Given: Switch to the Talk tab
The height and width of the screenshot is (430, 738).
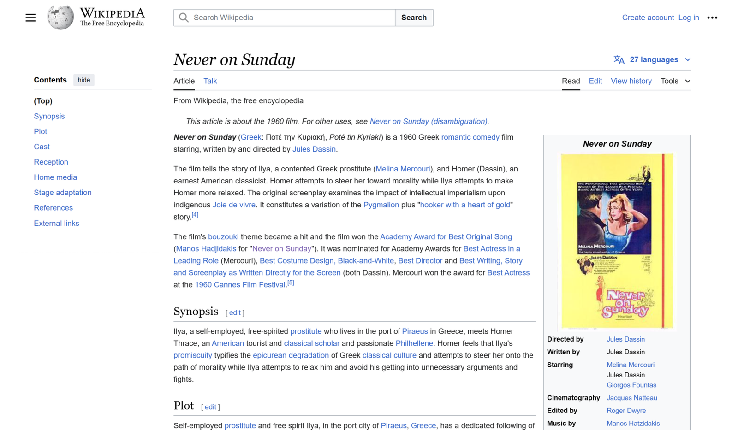Looking at the screenshot, I should pyautogui.click(x=210, y=81).
